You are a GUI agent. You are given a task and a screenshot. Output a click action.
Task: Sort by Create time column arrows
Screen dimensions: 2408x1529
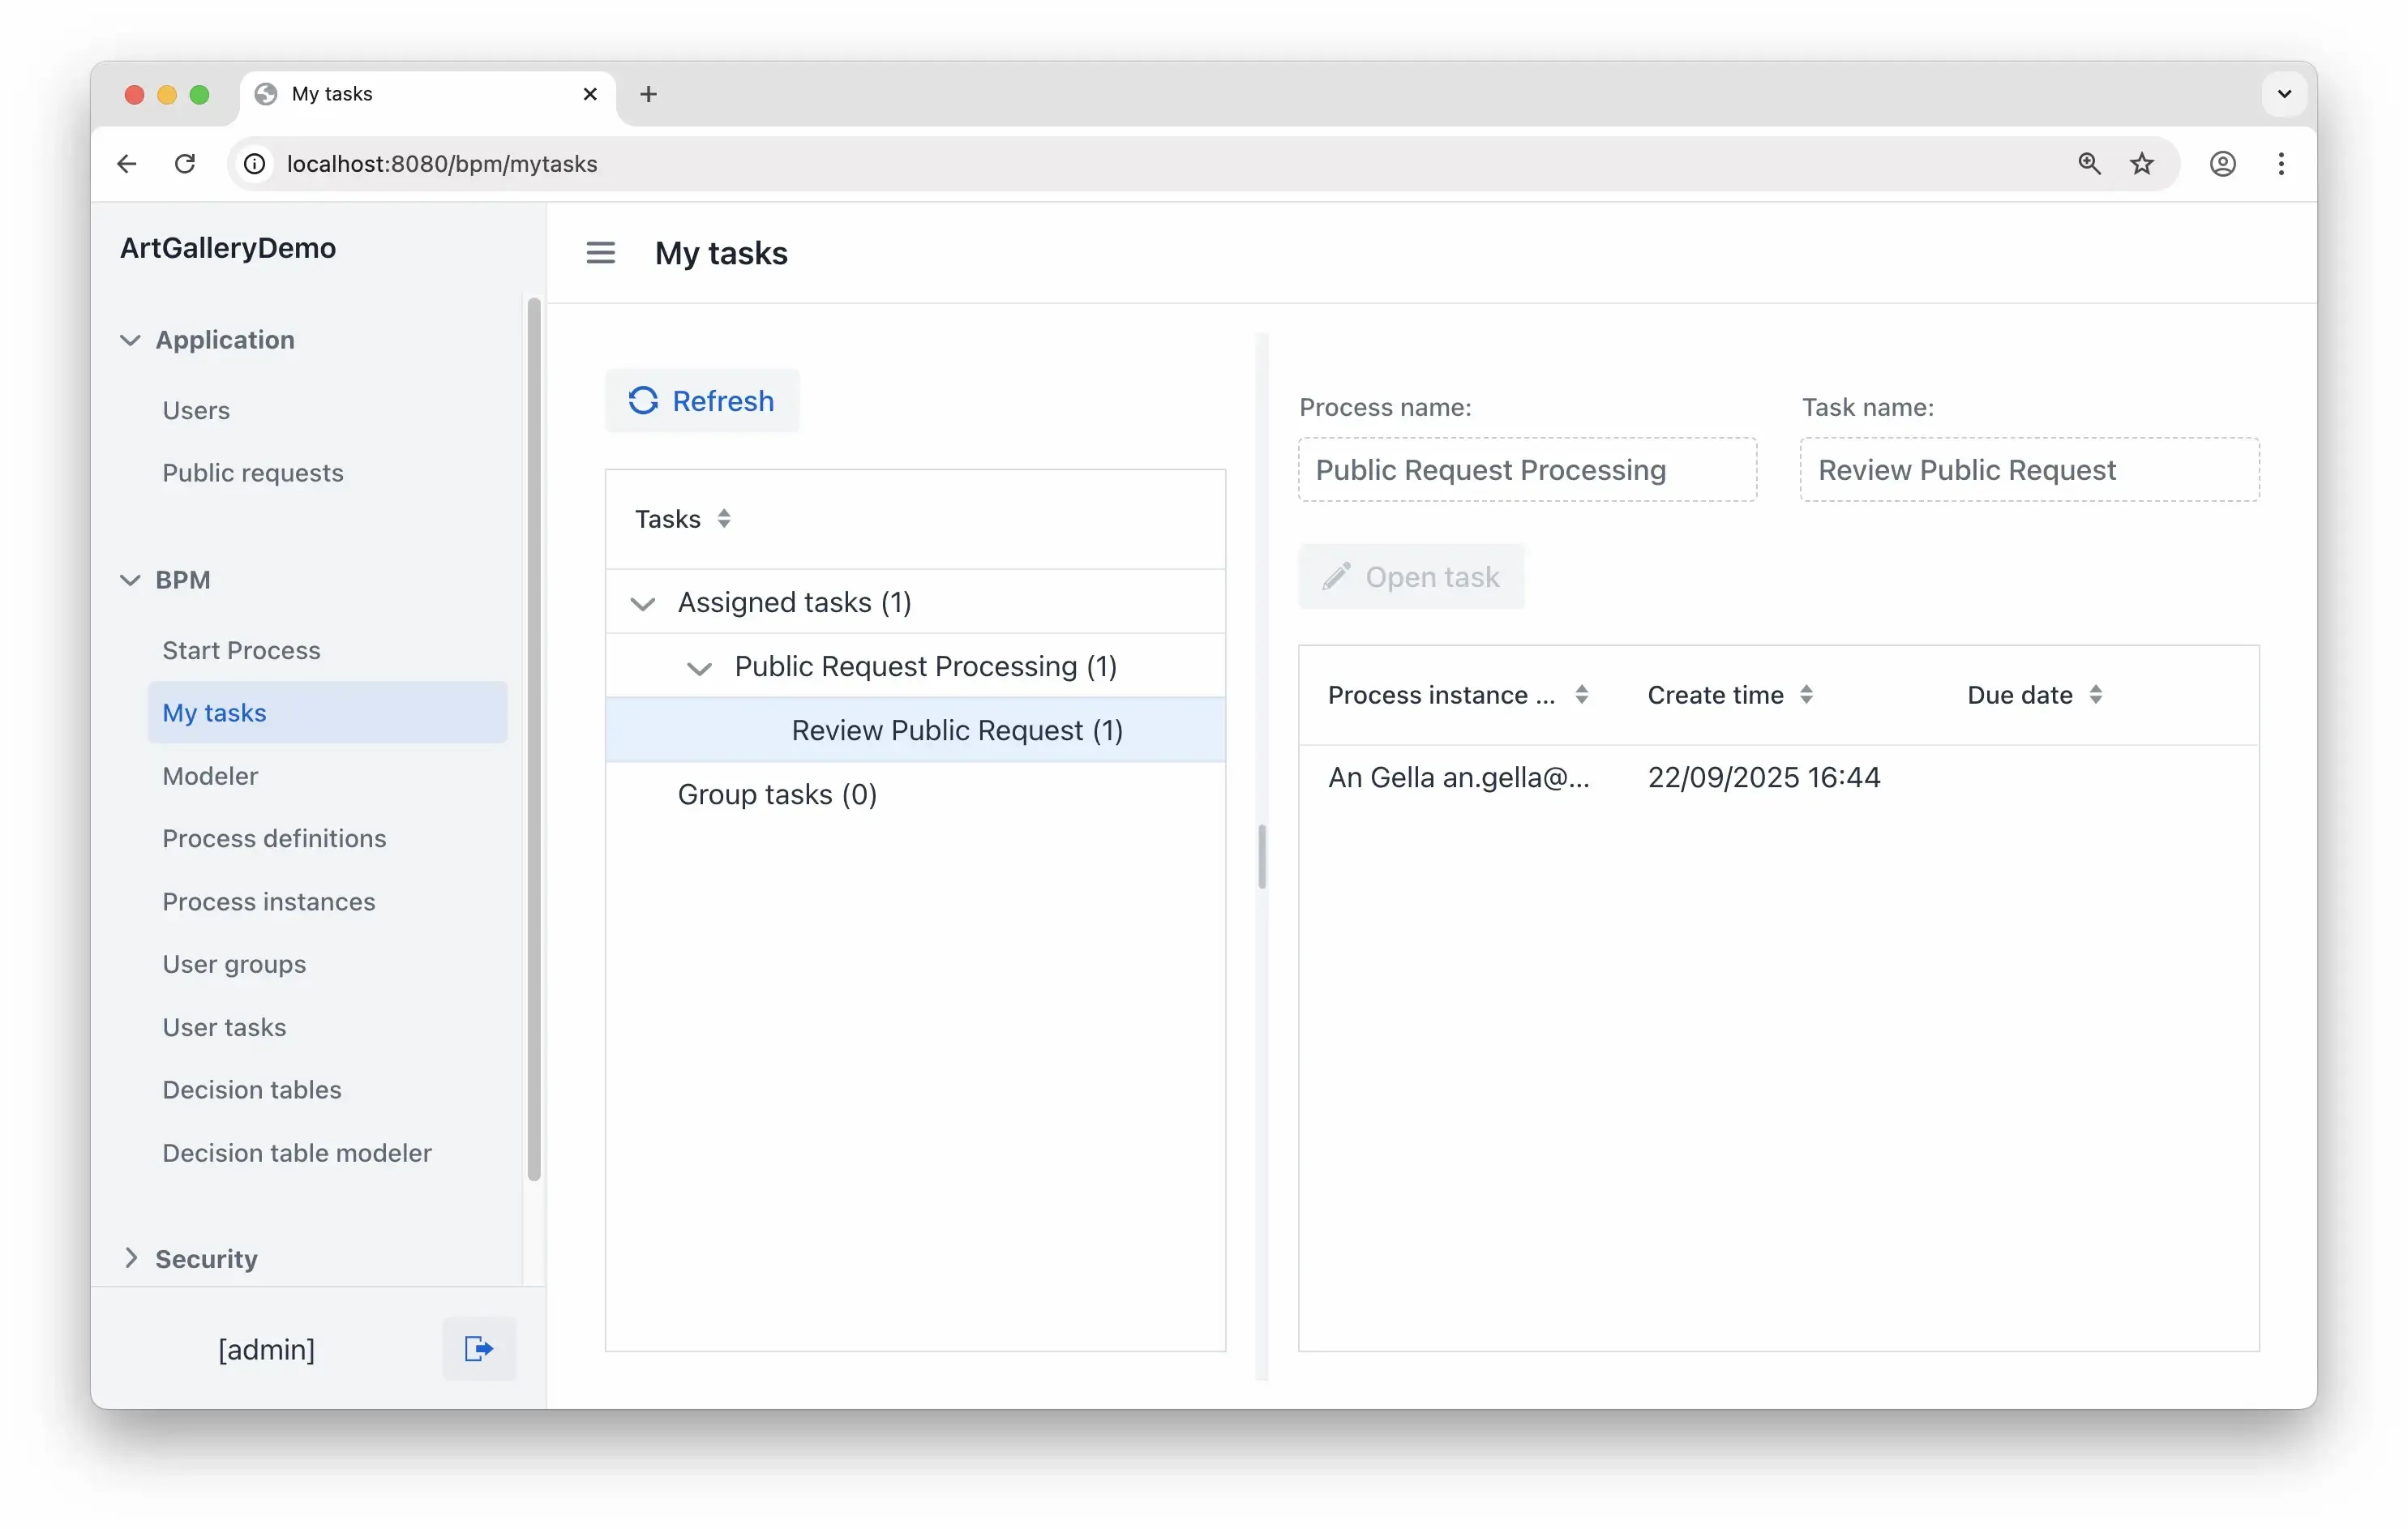point(1806,694)
